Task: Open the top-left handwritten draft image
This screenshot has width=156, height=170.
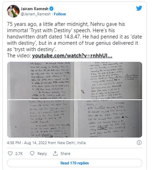Action: coord(41,80)
